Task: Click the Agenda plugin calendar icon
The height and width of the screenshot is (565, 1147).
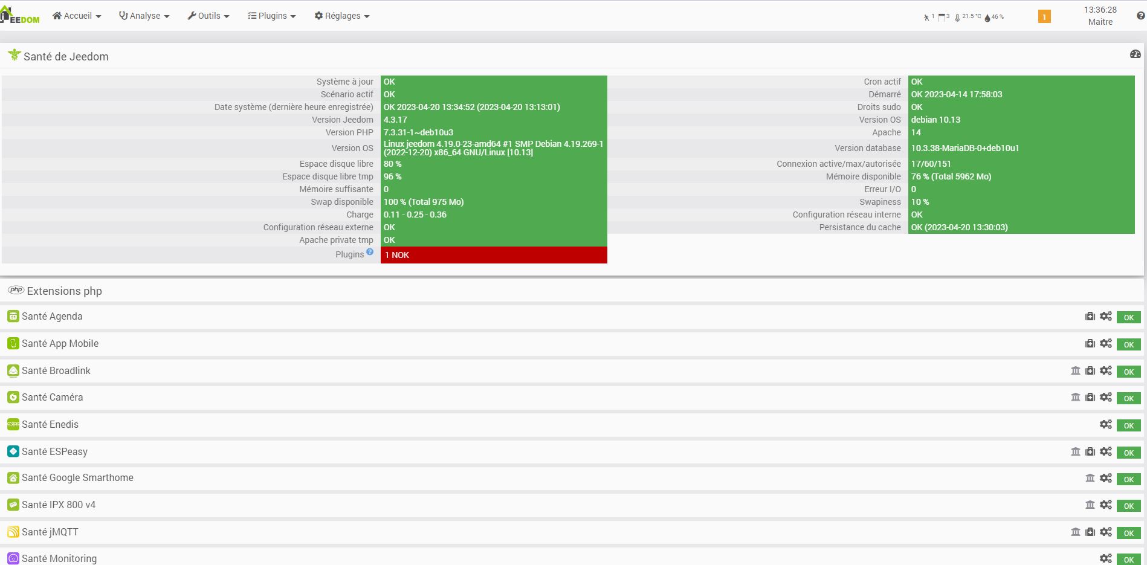Action: [x=13, y=316]
